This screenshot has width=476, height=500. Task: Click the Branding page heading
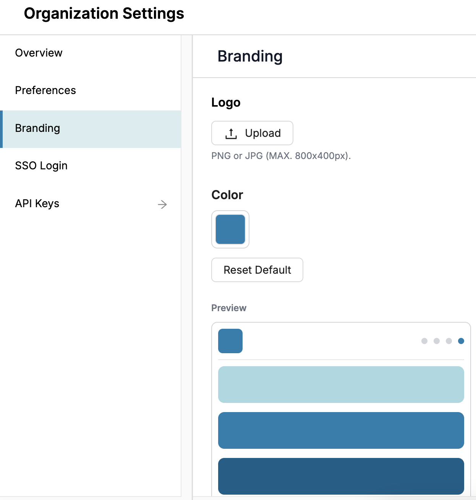pyautogui.click(x=250, y=56)
